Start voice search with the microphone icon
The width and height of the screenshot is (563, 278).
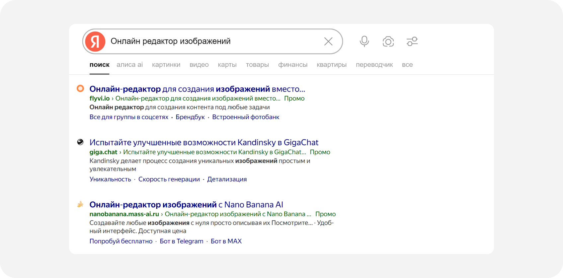pos(364,41)
